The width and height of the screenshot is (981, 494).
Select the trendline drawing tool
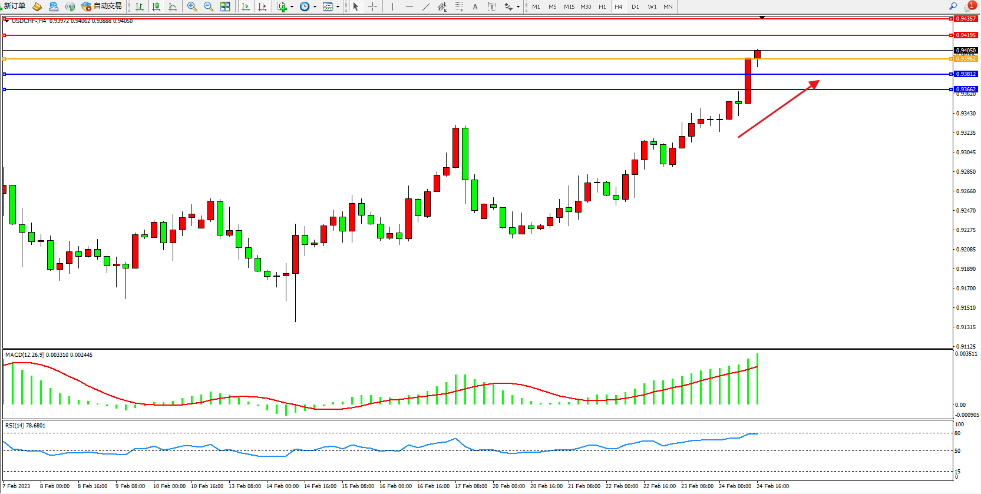point(426,6)
